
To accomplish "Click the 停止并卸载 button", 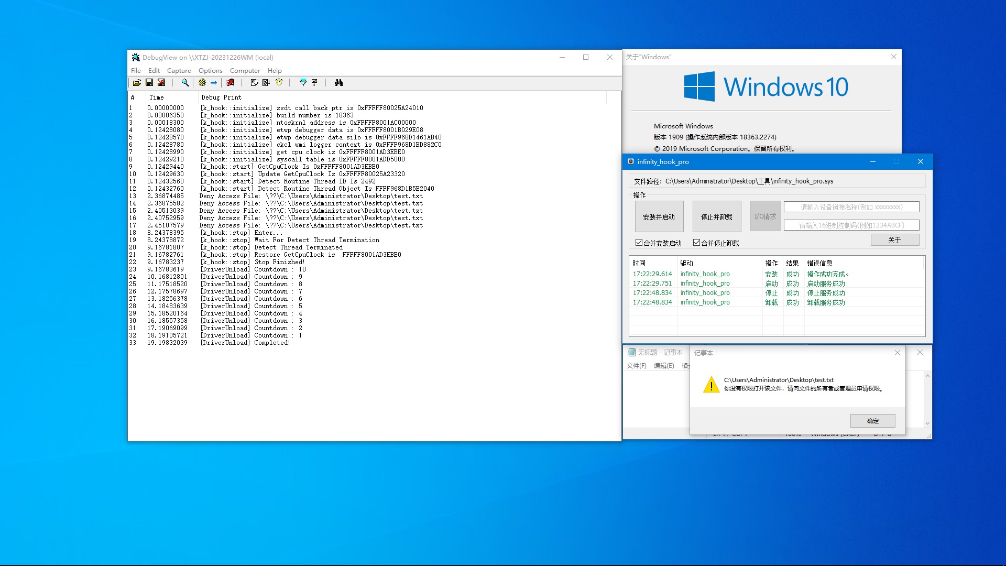I will coord(716,216).
